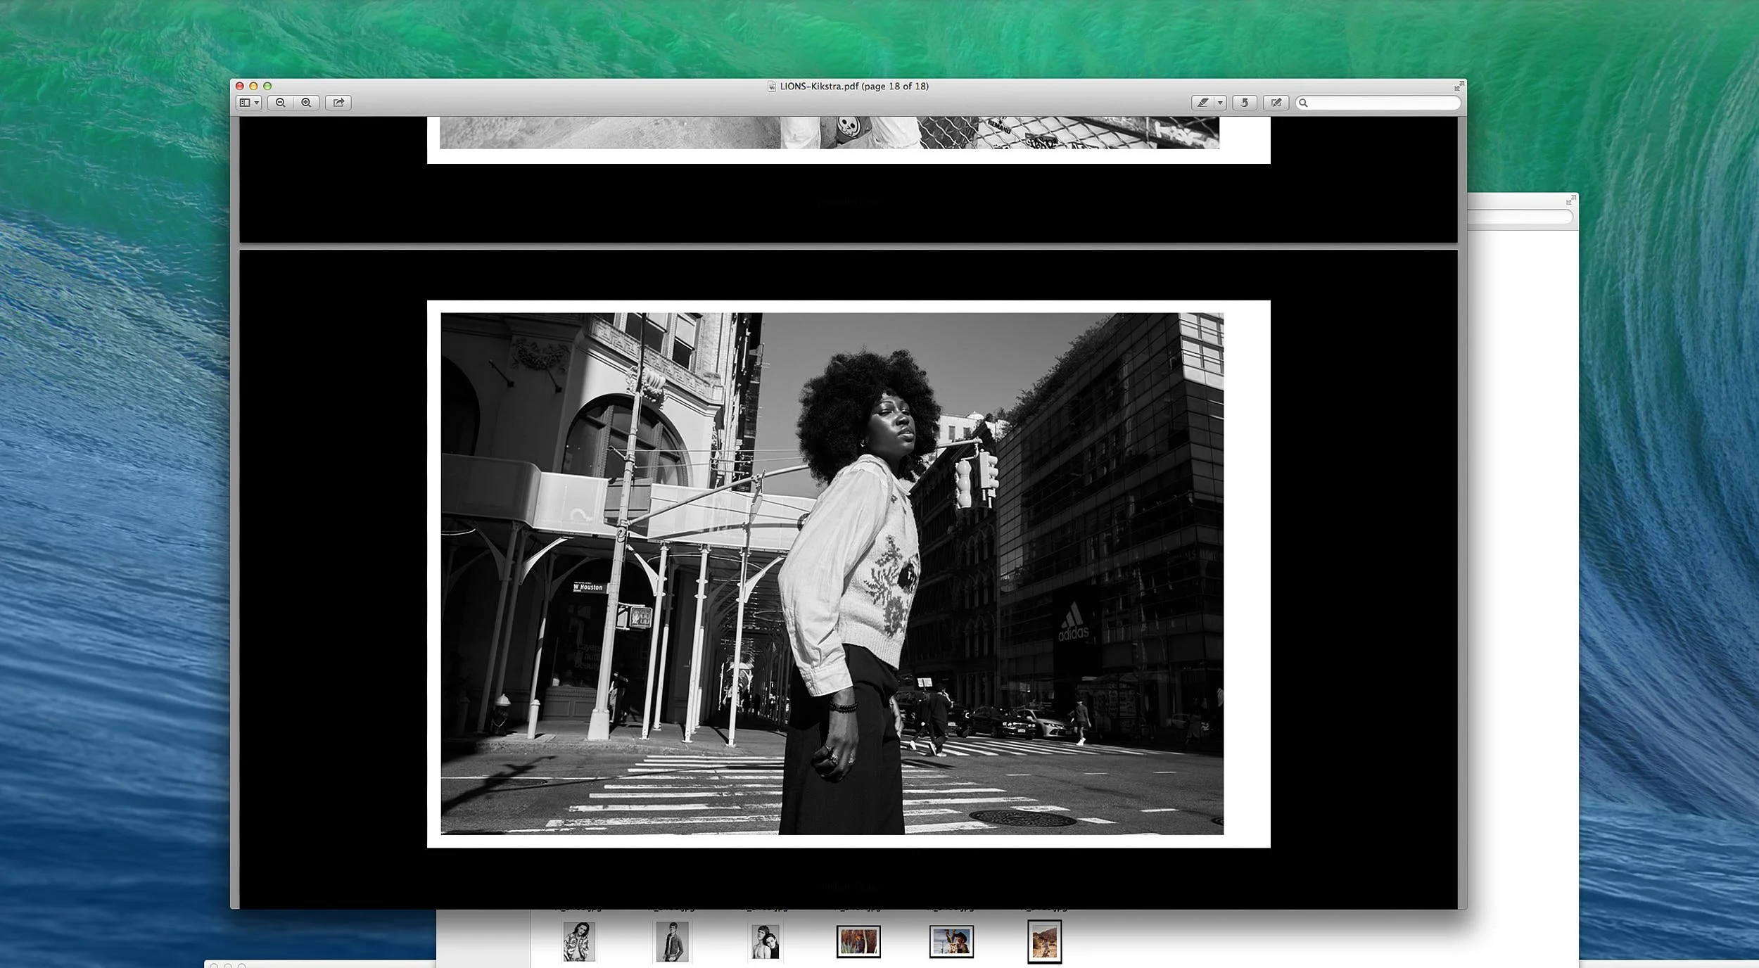Open the Edit (Markup) toolbar icon

(1276, 103)
